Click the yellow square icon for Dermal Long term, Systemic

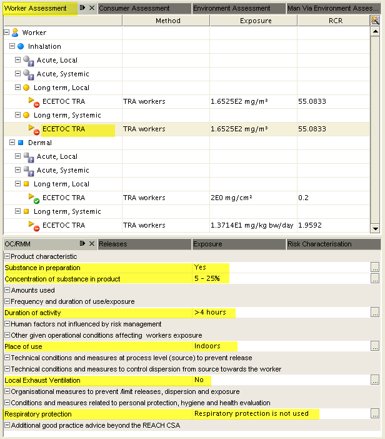click(26, 211)
